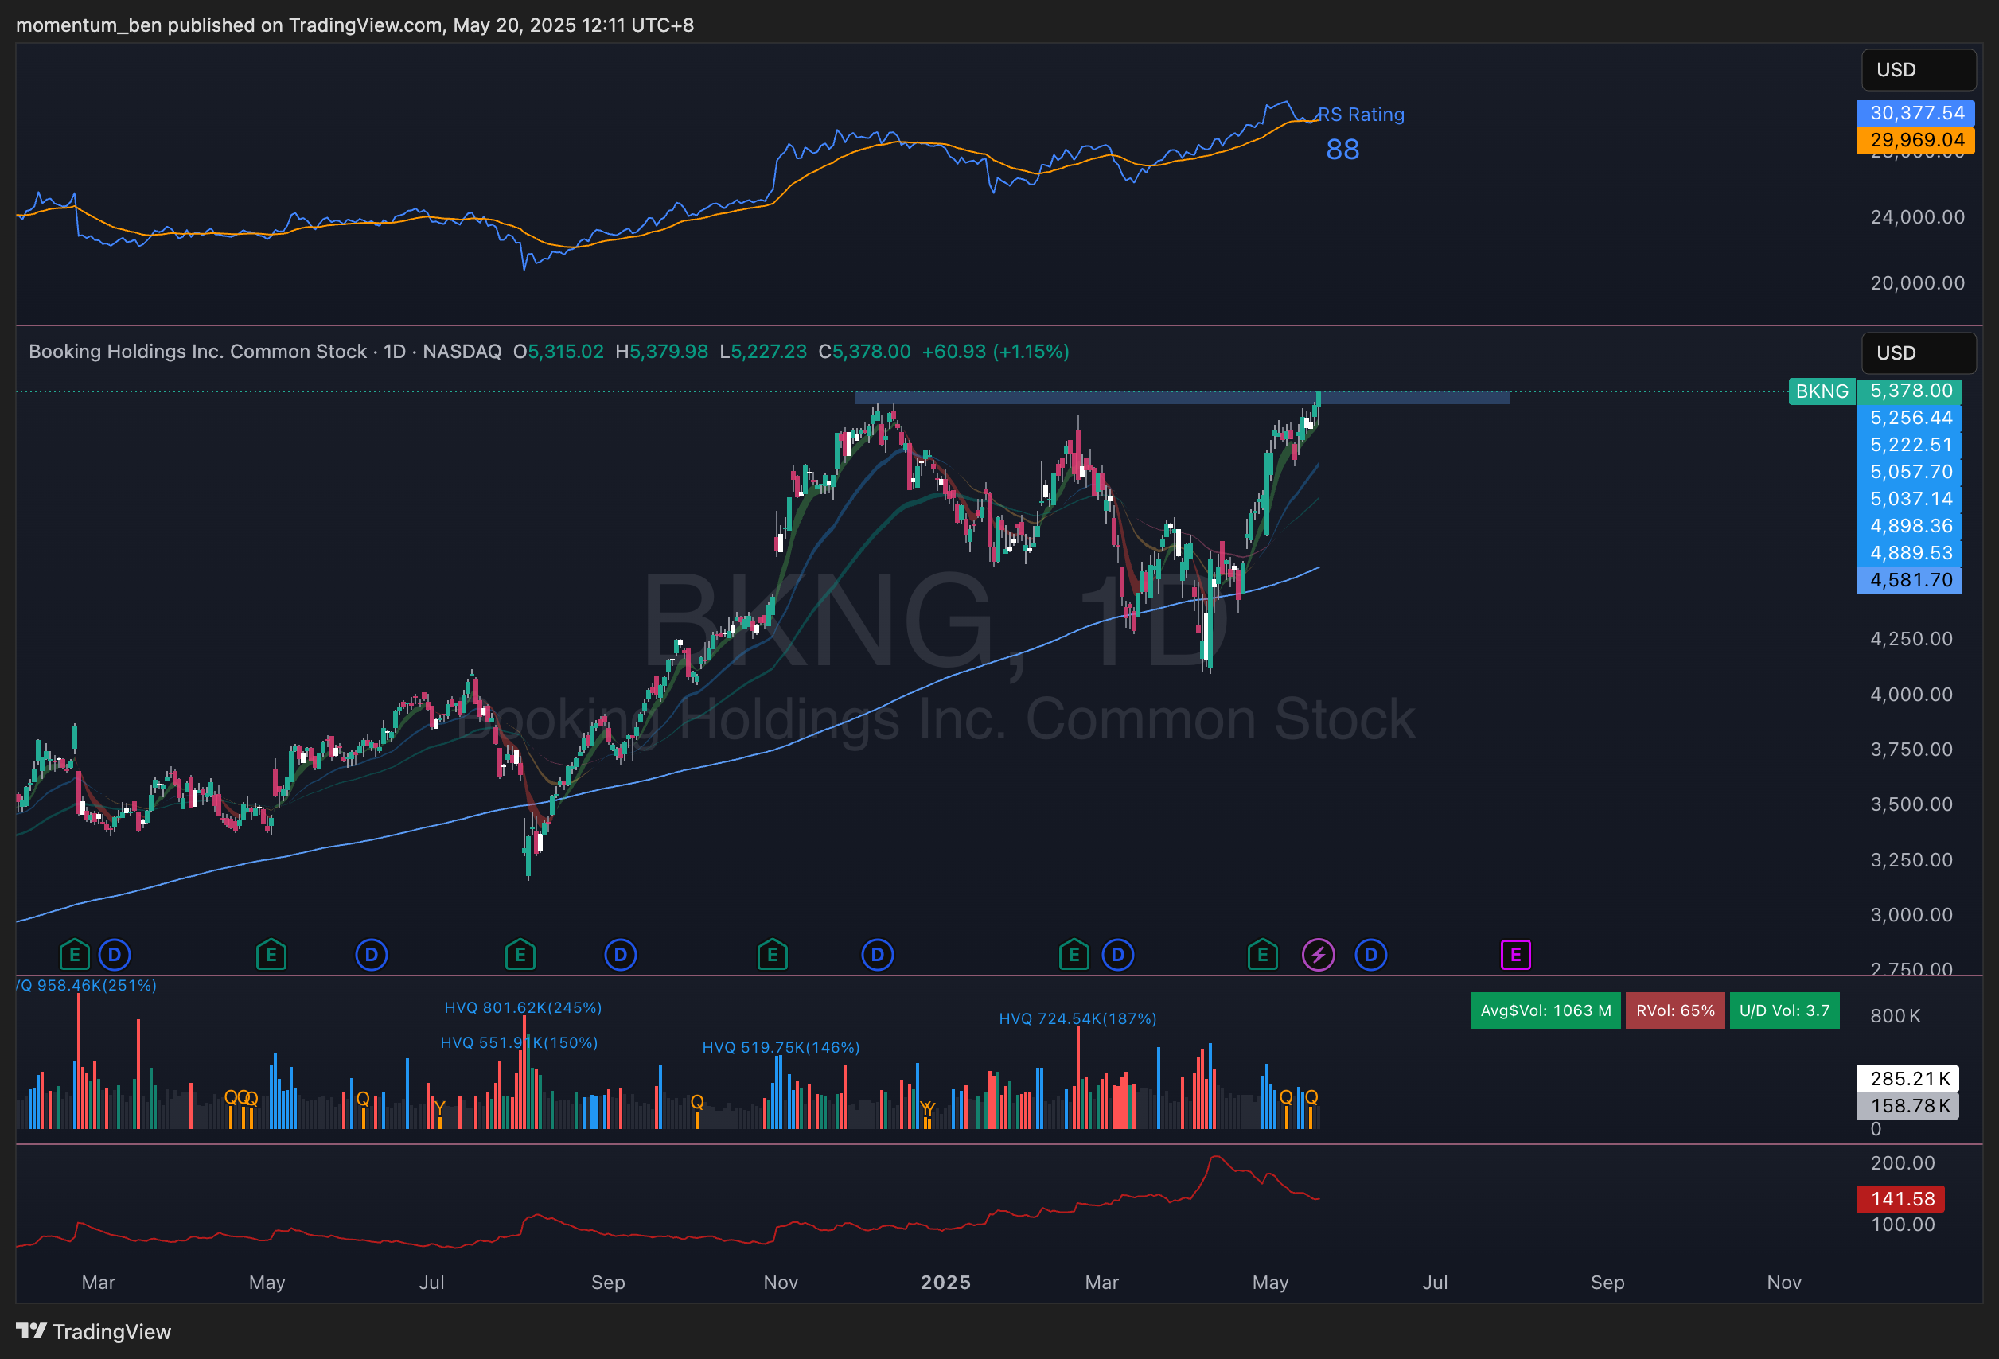Click the TradingView logo at the bottom left
The width and height of the screenshot is (1999, 1359).
(94, 1331)
